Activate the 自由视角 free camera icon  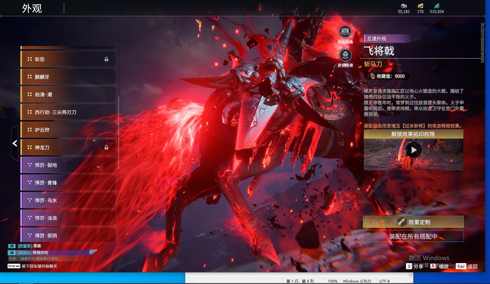coord(345,31)
